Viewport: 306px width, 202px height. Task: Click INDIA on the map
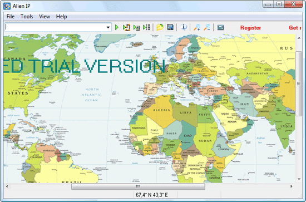(x=287, y=126)
